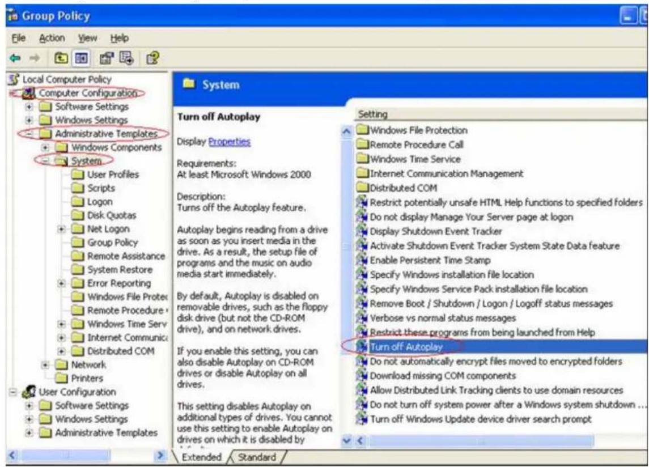Open the Properties link for Autoplay
This screenshot has height=467, width=649.
click(230, 142)
